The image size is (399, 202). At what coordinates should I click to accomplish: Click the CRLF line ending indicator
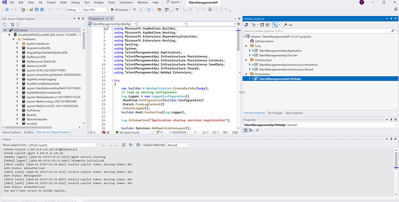235,133
